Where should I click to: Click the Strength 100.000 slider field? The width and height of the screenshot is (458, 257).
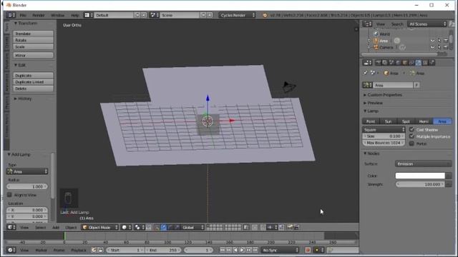coord(420,184)
